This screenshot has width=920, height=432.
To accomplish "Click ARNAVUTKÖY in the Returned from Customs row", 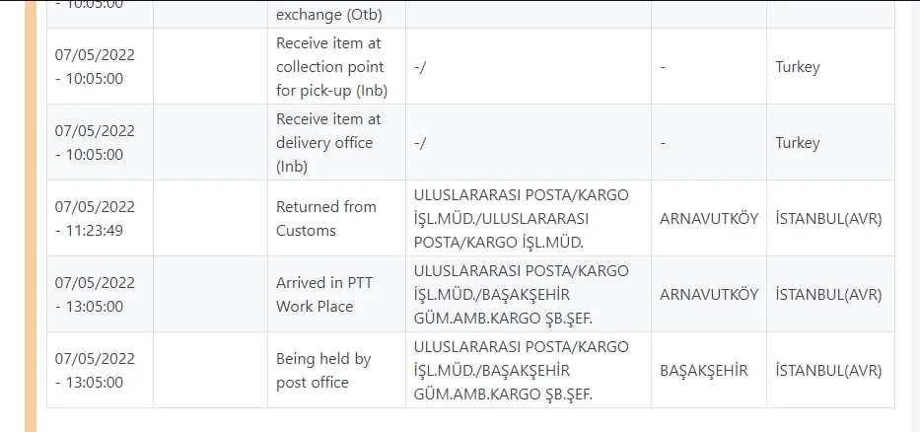I will pos(708,218).
